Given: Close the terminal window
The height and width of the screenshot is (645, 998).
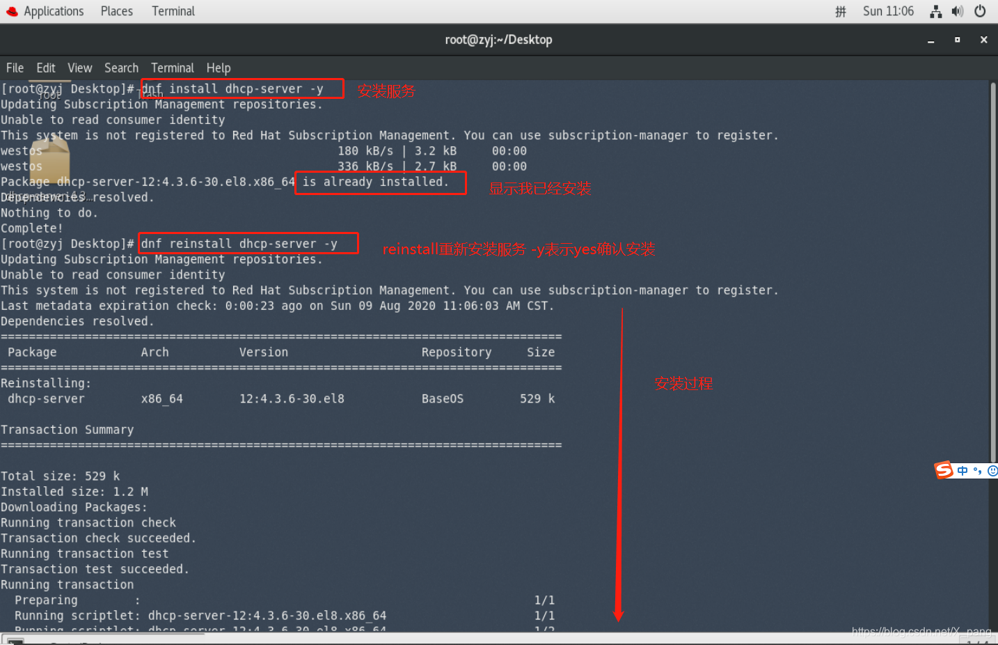Looking at the screenshot, I should pos(983,40).
